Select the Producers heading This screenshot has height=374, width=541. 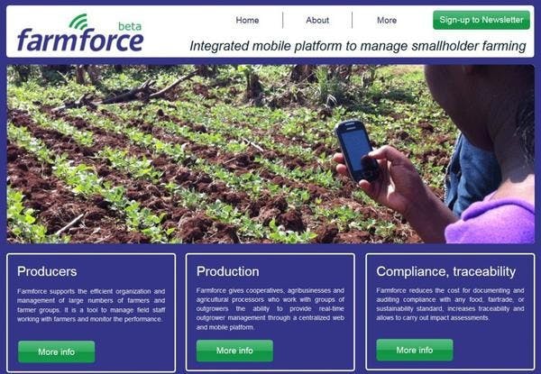pyautogui.click(x=47, y=271)
